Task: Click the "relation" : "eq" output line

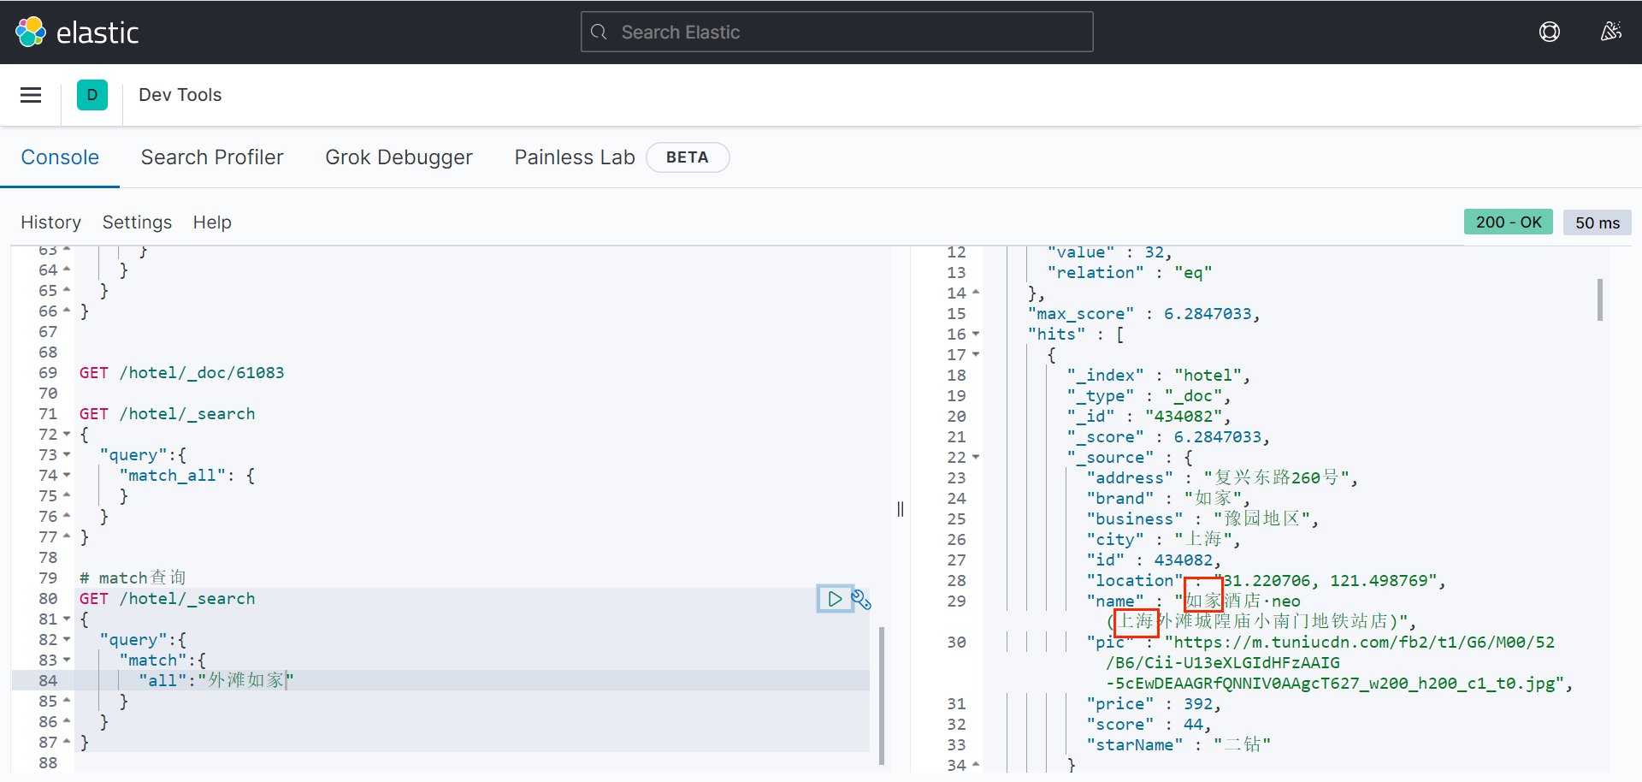Action: point(1130,273)
